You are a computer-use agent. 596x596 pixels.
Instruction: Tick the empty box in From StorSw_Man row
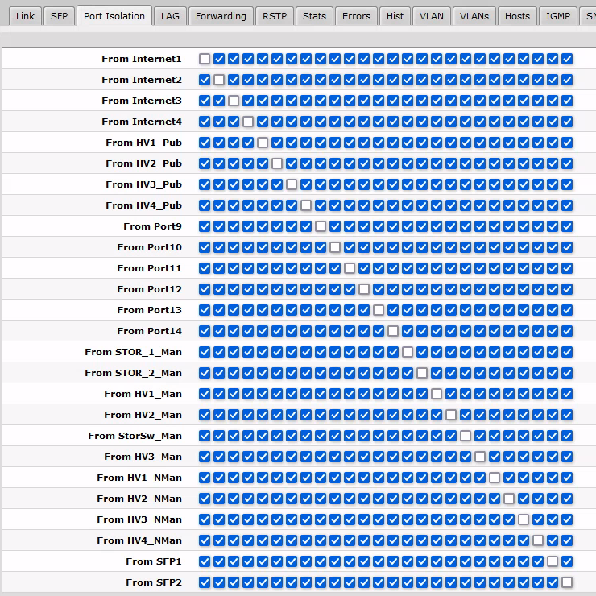[466, 436]
